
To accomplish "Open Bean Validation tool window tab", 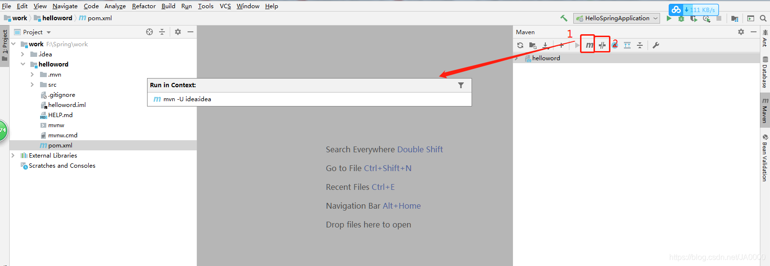I will (765, 158).
